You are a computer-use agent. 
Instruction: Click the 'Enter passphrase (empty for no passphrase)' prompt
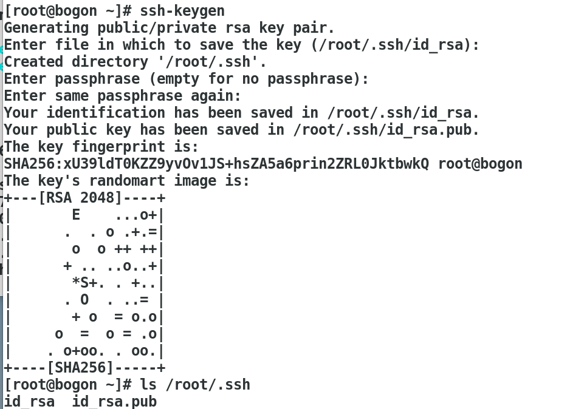[x=186, y=79]
